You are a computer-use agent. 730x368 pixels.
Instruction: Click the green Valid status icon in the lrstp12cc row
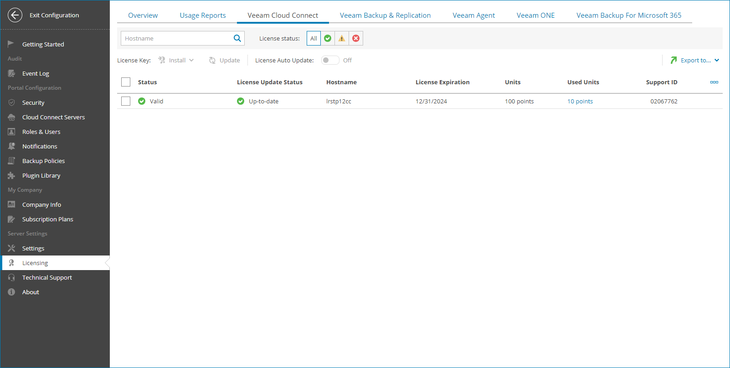point(142,101)
